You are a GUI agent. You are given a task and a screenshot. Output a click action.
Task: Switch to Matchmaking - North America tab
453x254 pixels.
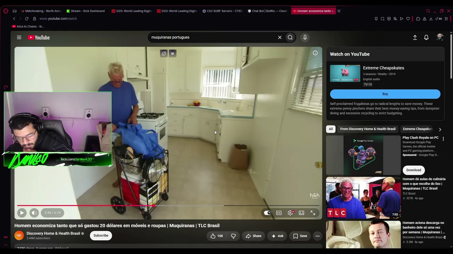pyautogui.click(x=41, y=11)
